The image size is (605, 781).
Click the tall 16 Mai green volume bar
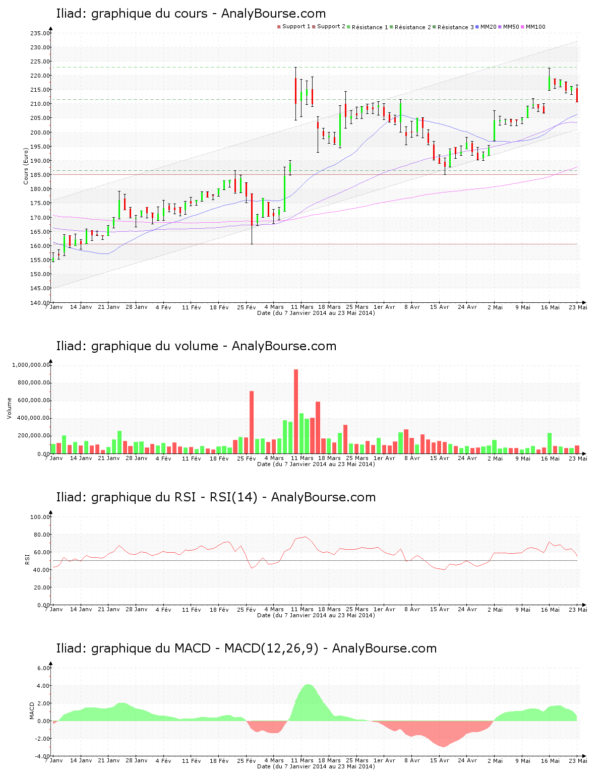pos(550,443)
